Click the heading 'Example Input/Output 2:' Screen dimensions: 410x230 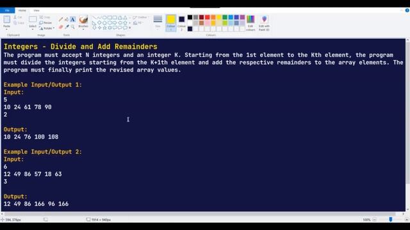[43, 152]
